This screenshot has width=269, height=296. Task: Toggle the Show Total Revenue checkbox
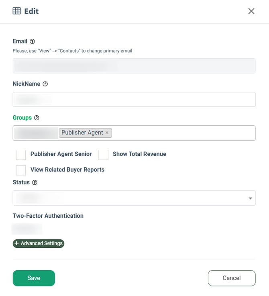click(103, 155)
